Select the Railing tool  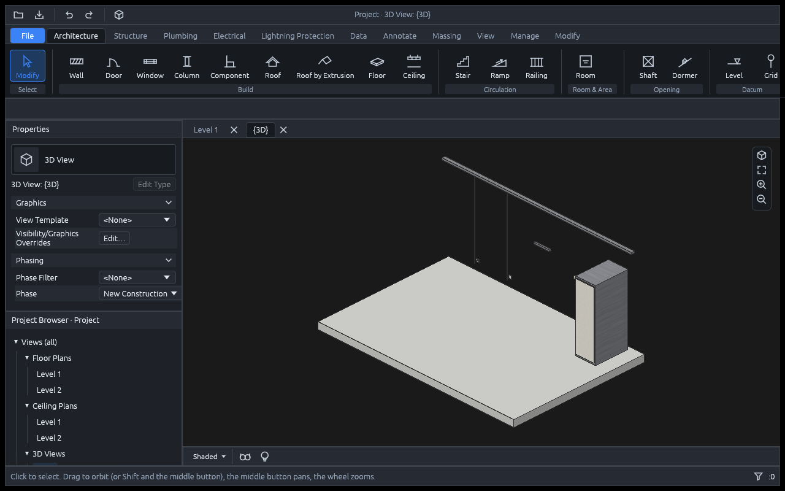click(537, 67)
